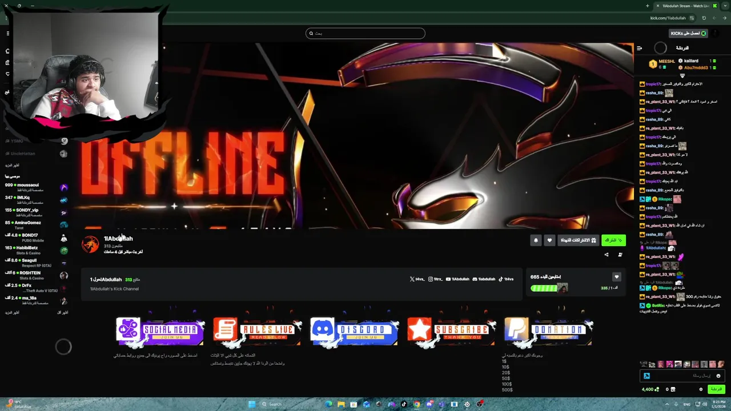Image resolution: width=731 pixels, height=411 pixels.
Task: Open ROSHTEIN Slots & Casino channel
Action: click(x=35, y=275)
